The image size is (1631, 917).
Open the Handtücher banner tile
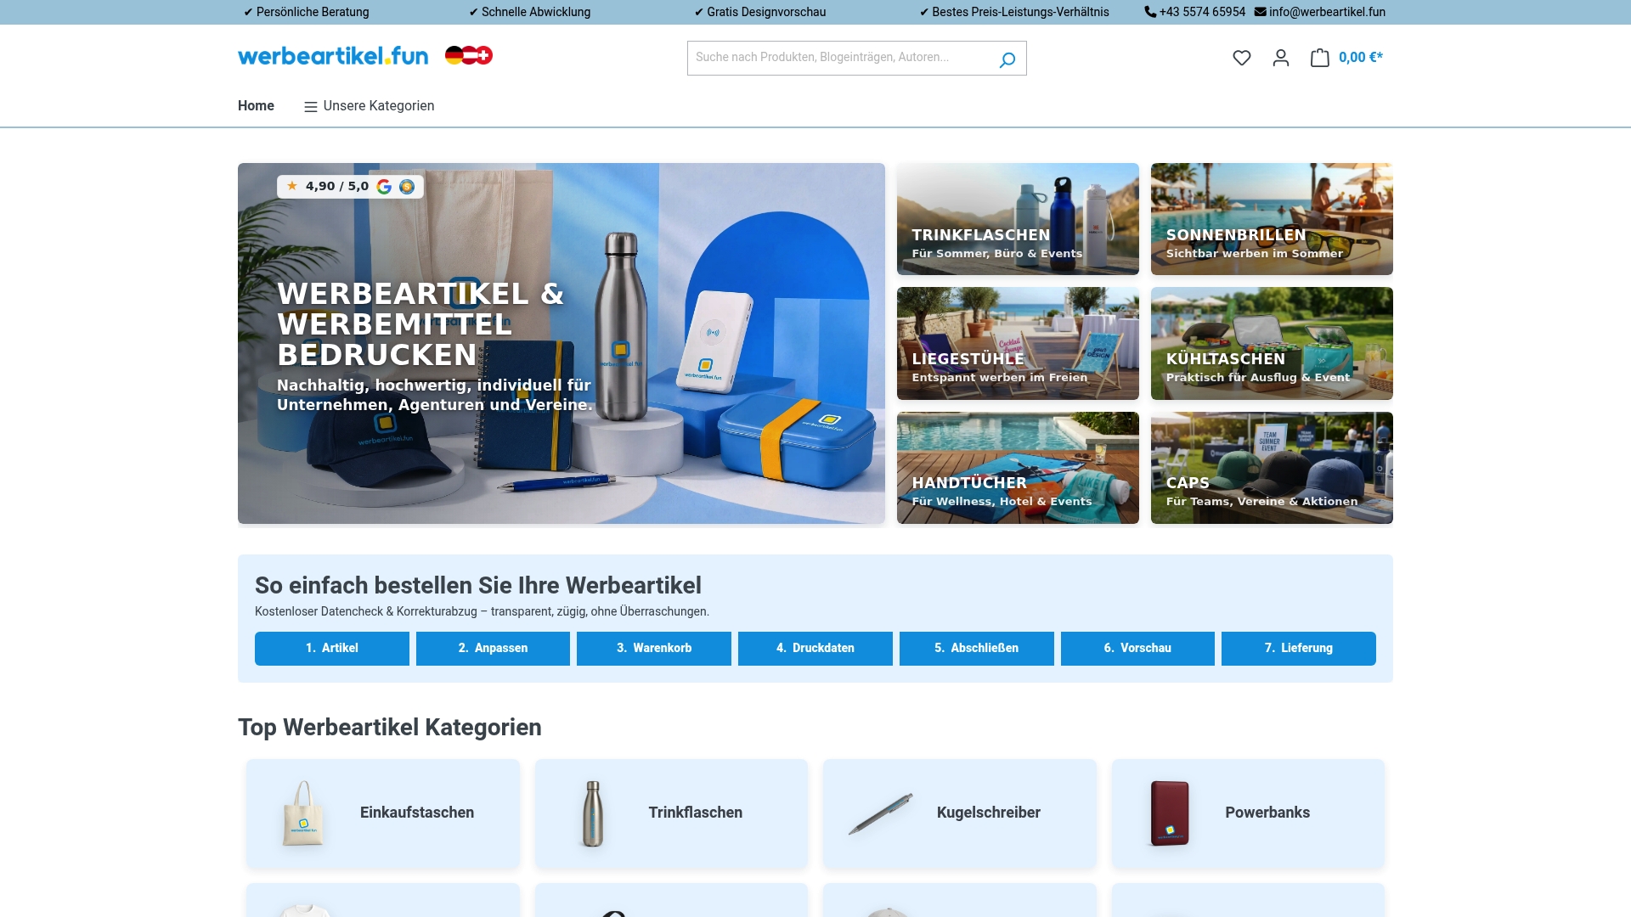(1018, 468)
